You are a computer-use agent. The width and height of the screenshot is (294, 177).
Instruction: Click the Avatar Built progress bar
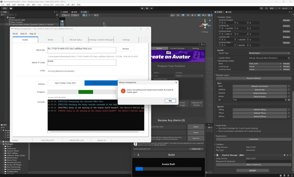click(x=168, y=169)
